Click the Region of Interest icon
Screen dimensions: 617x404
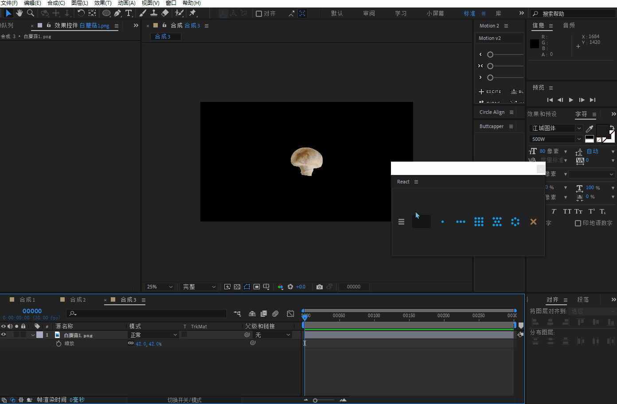[x=257, y=287]
